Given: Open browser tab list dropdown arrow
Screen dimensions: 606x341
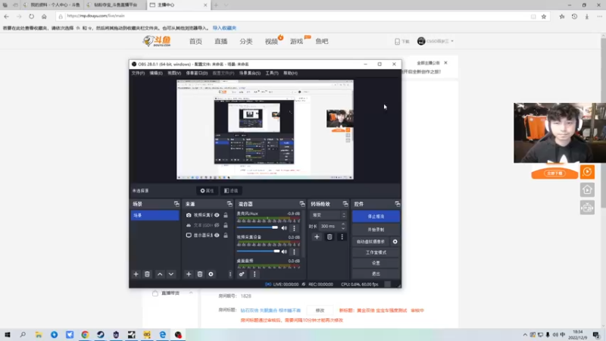Looking at the screenshot, I should coord(226,5).
